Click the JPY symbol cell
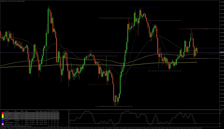 37,117
